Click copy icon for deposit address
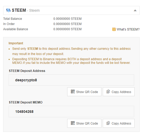This screenshot has width=143, height=135. coord(108,91)
